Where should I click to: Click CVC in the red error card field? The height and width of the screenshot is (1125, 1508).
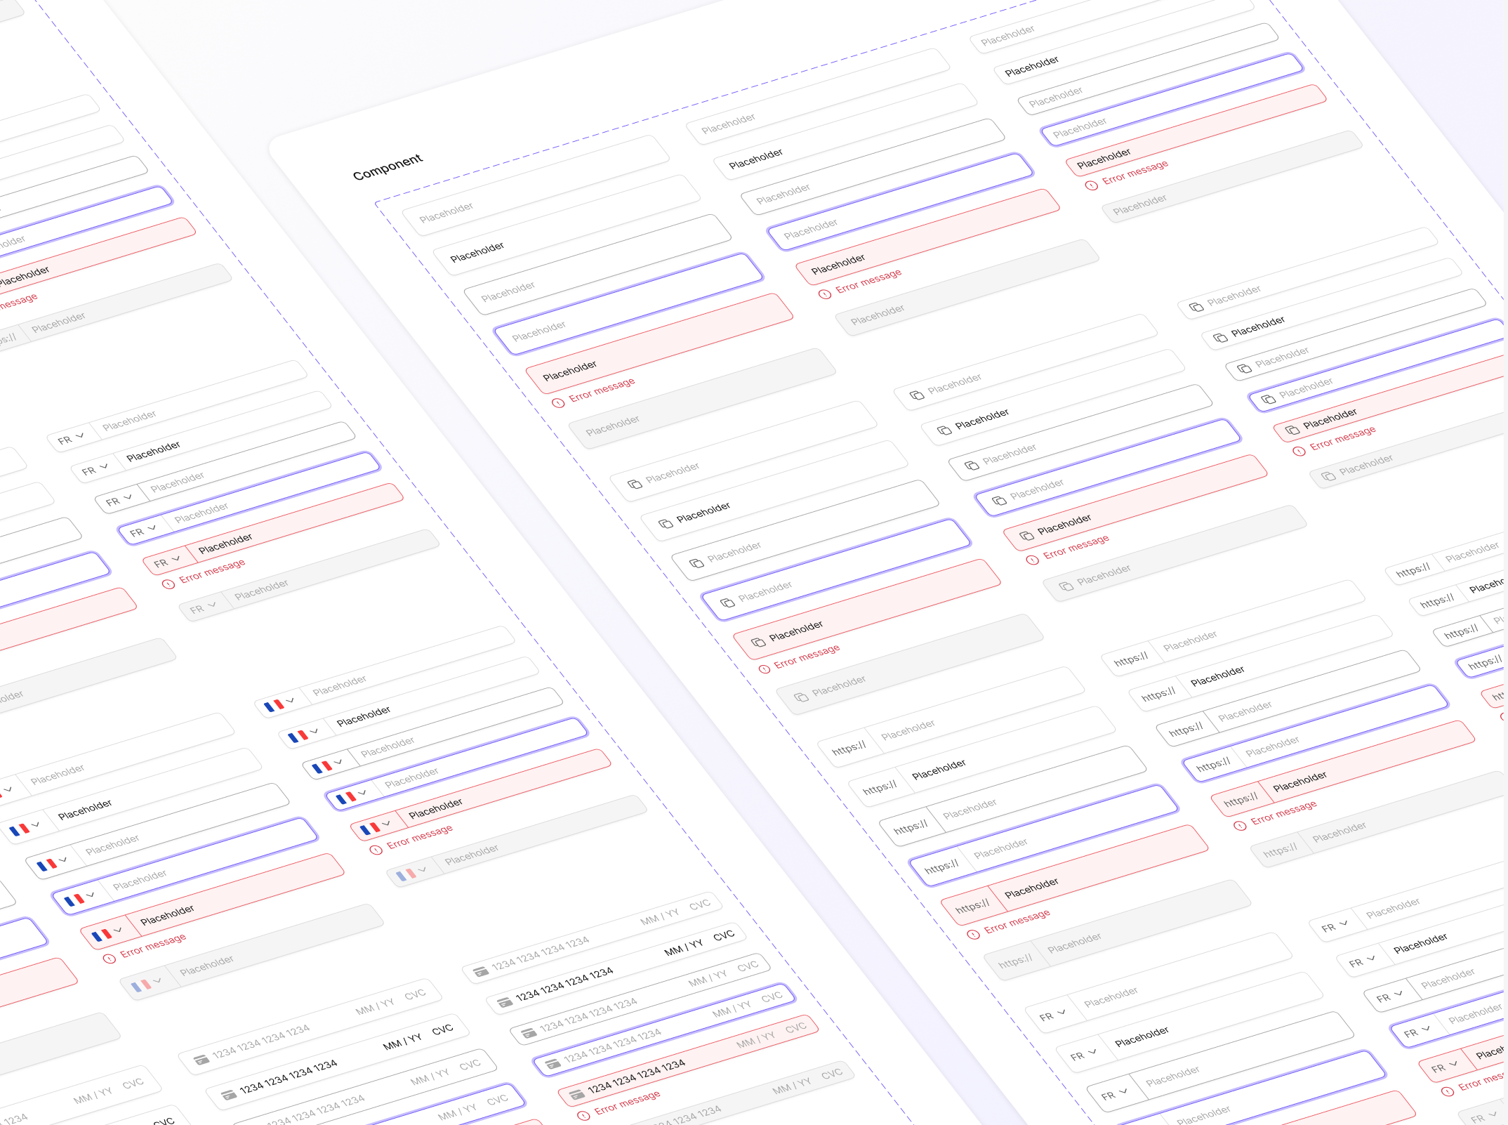[x=795, y=1027]
